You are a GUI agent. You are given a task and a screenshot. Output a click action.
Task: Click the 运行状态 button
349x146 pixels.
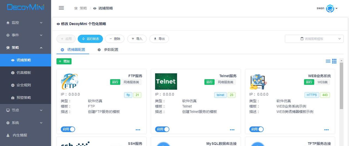click(x=90, y=39)
